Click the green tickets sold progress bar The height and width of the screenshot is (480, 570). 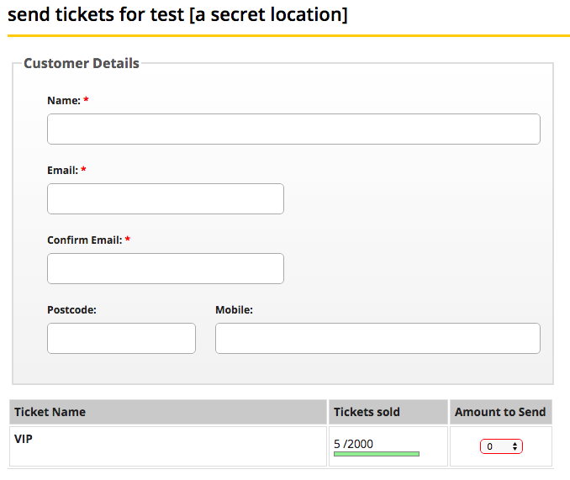tap(377, 454)
